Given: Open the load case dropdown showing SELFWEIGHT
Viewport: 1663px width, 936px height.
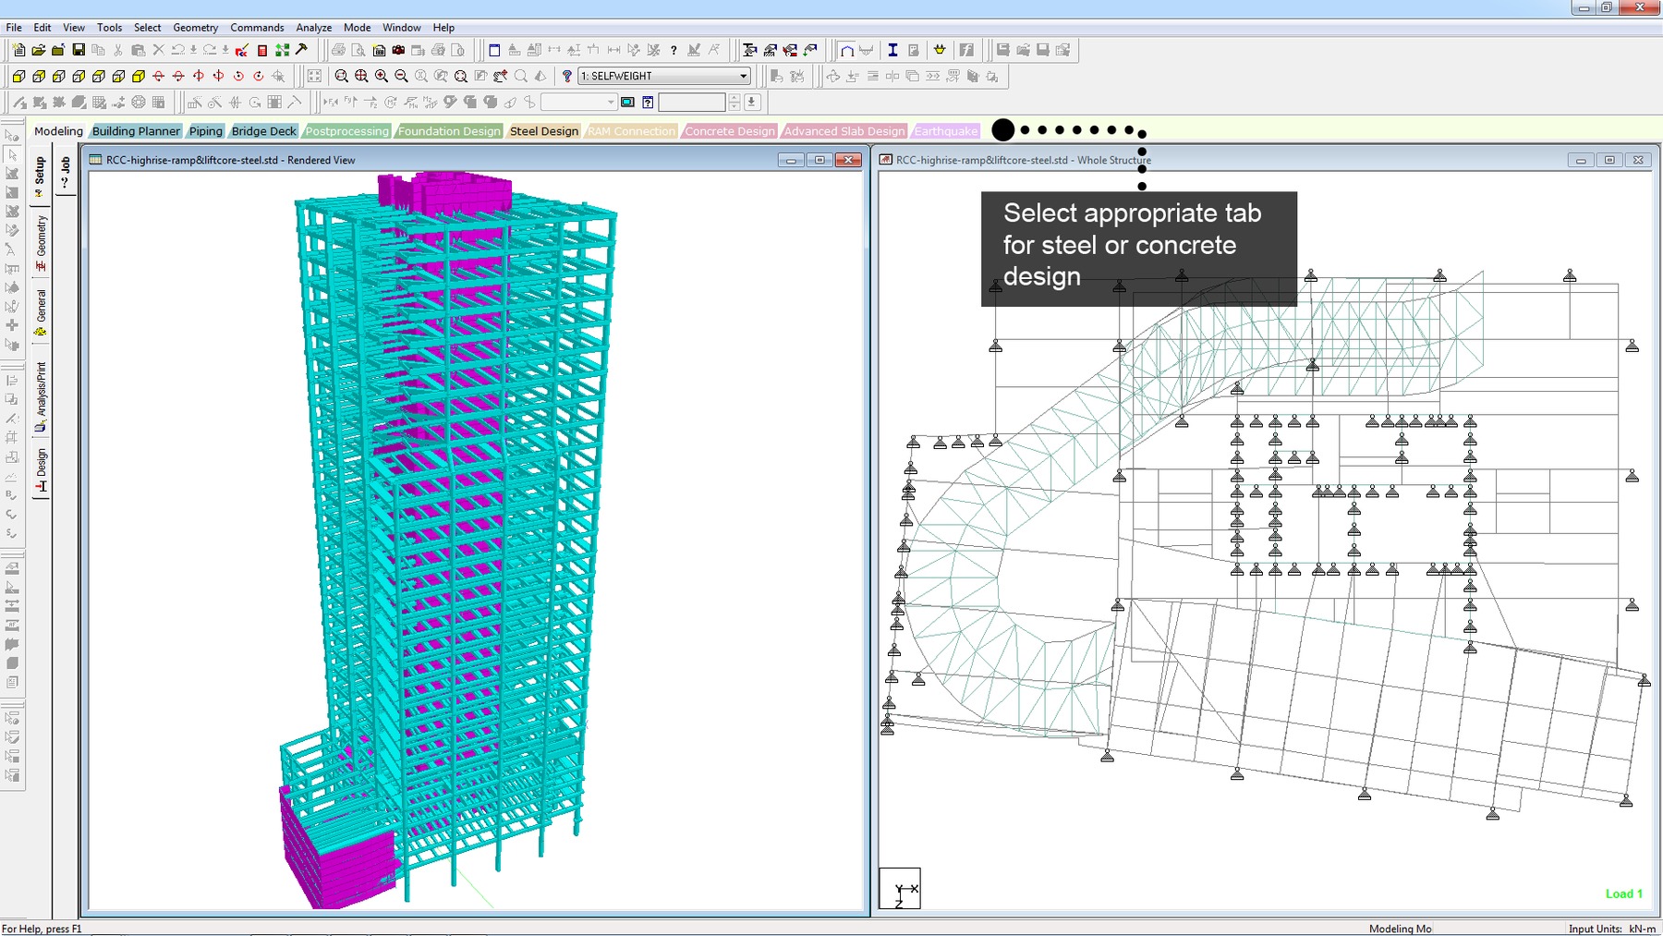Looking at the screenshot, I should coord(742,76).
